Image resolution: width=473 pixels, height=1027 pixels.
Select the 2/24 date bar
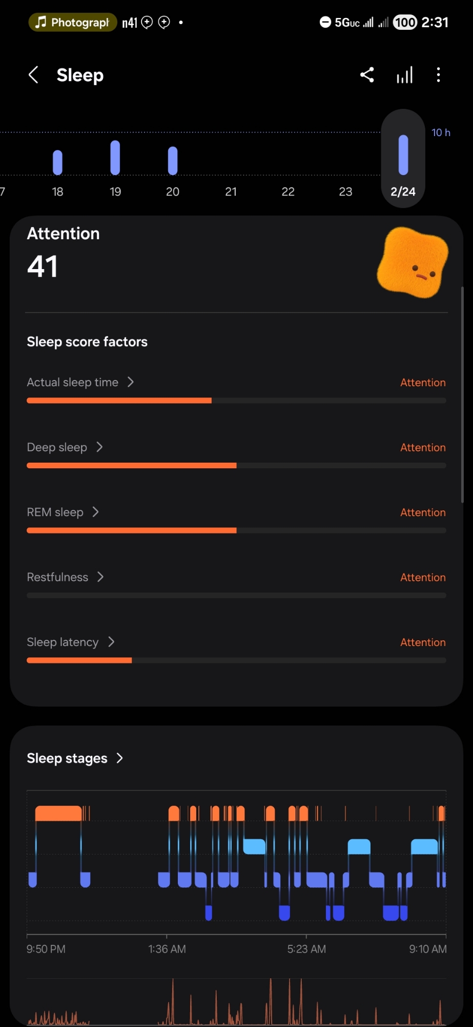[x=403, y=158]
